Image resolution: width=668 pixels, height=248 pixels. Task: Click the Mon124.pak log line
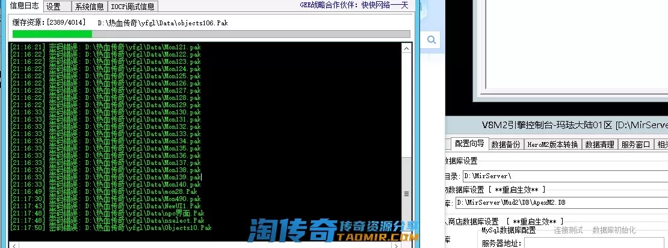[x=105, y=69]
